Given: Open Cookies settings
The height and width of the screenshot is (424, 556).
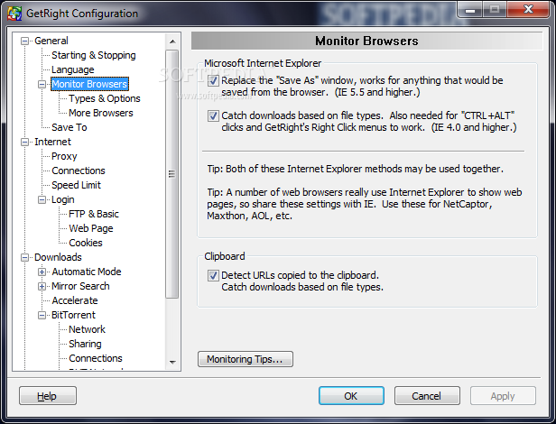Looking at the screenshot, I should pyautogui.click(x=86, y=243).
